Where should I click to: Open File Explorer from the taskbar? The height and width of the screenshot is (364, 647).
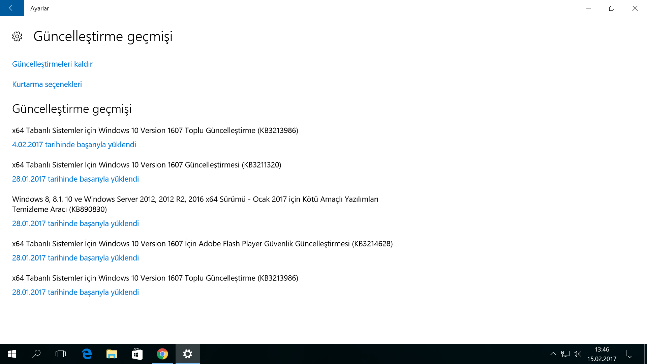pyautogui.click(x=112, y=354)
